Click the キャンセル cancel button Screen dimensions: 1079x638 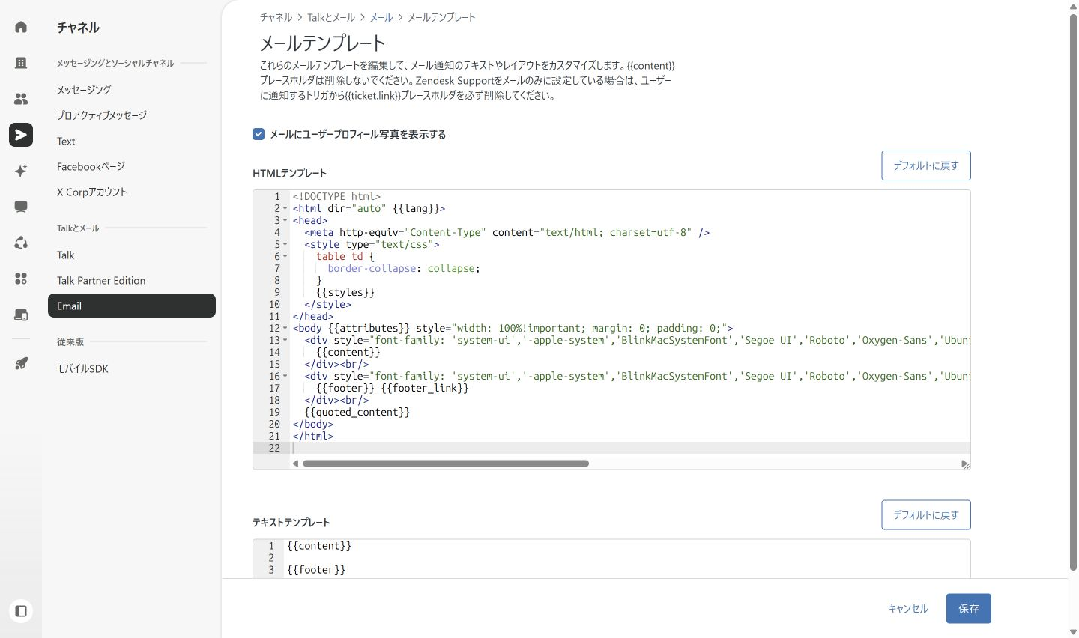pyautogui.click(x=908, y=609)
